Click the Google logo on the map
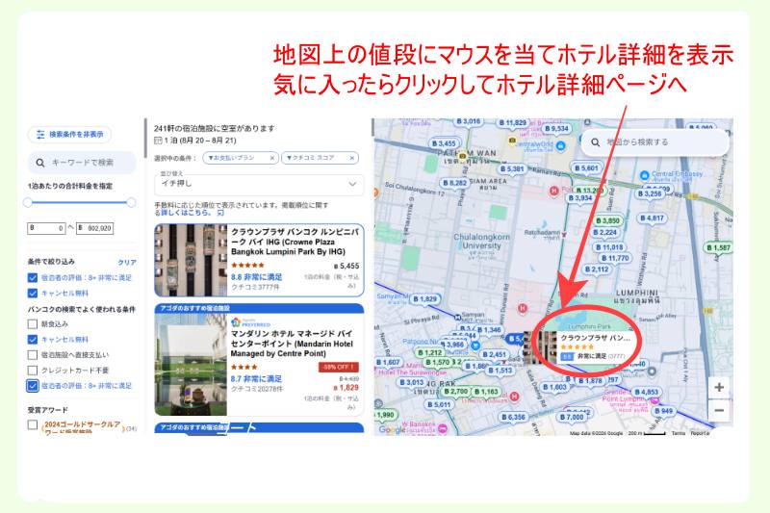 (x=392, y=429)
